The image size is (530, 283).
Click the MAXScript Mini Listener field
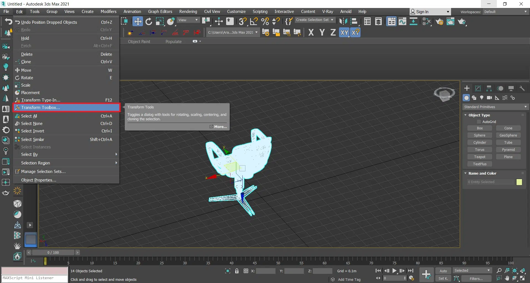(35, 278)
